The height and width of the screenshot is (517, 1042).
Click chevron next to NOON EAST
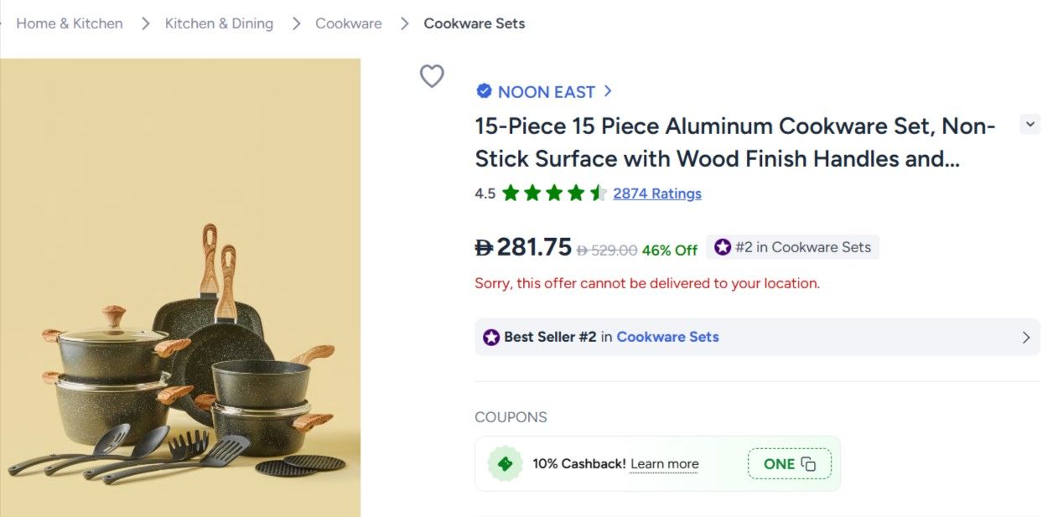[608, 91]
